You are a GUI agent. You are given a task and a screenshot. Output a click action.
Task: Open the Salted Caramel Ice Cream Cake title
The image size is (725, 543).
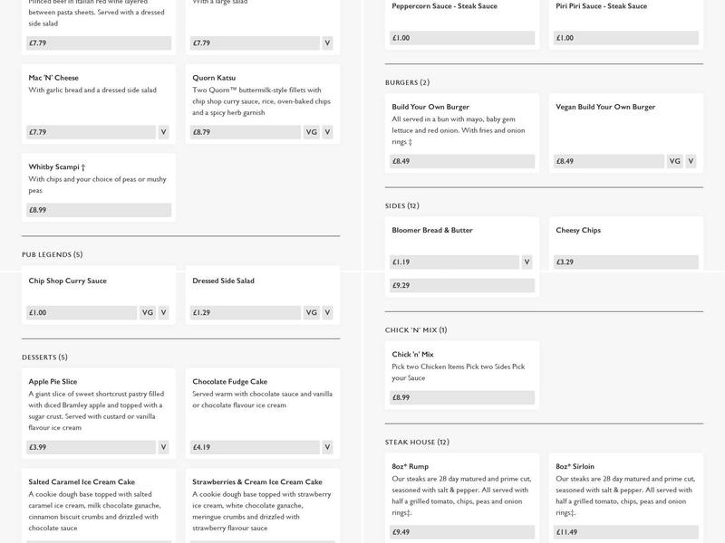coord(82,482)
